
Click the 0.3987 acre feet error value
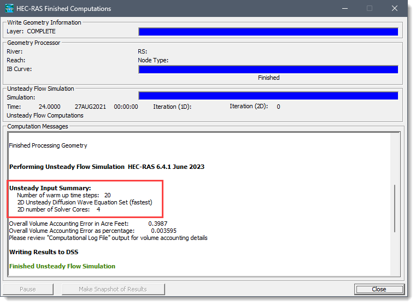(158, 224)
